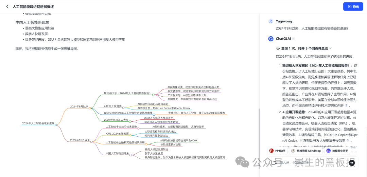Image resolution: width=367 pixels, height=177 pixels.
Task: Open the 流程图小助手 assistant
Action: point(337,151)
